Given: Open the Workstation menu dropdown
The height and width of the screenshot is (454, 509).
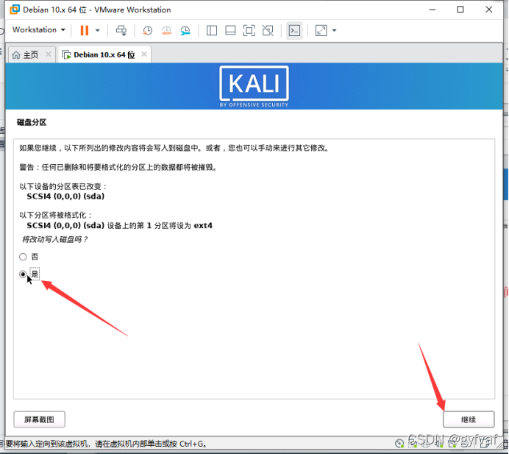Looking at the screenshot, I should (39, 30).
